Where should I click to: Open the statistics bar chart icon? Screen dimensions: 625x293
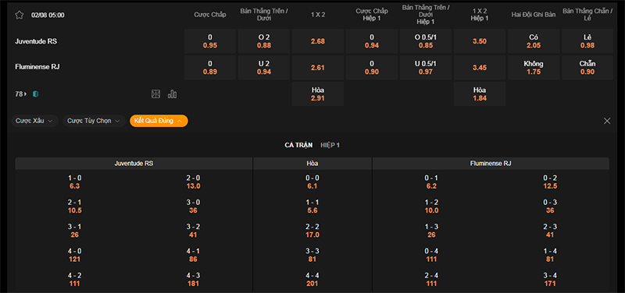pyautogui.click(x=172, y=94)
